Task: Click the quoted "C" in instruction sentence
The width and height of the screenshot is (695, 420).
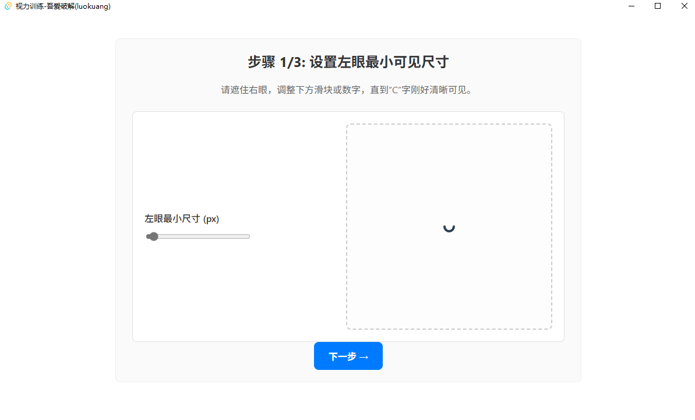Action: (x=395, y=90)
